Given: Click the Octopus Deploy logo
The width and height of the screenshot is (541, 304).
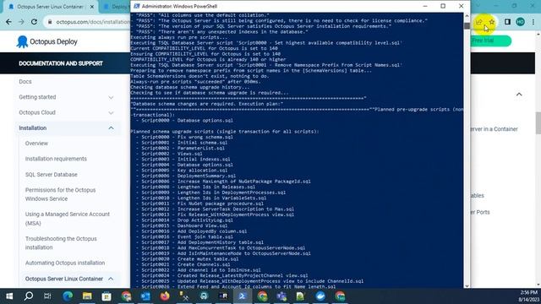Looking at the screenshot, I should [47, 41].
